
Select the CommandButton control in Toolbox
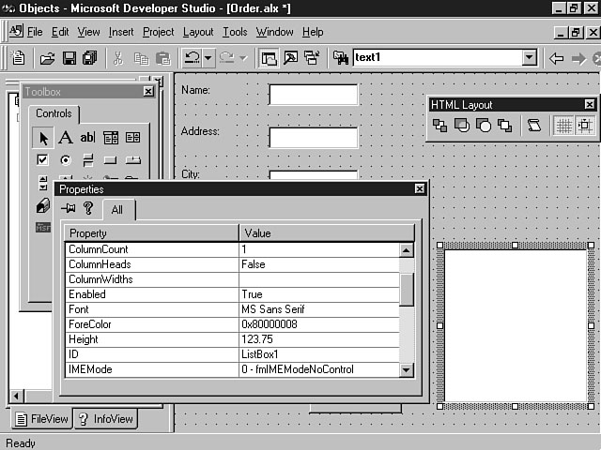coord(110,160)
